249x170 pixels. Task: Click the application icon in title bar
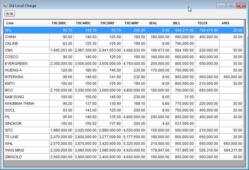tap(5, 6)
